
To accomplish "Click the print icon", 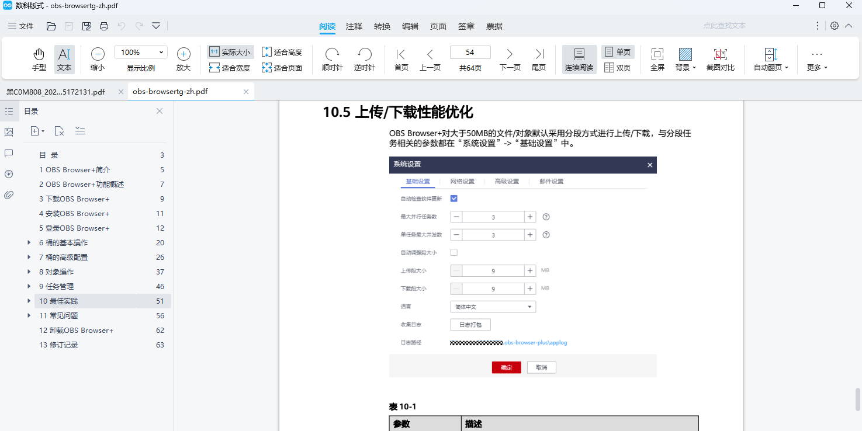I will [104, 26].
